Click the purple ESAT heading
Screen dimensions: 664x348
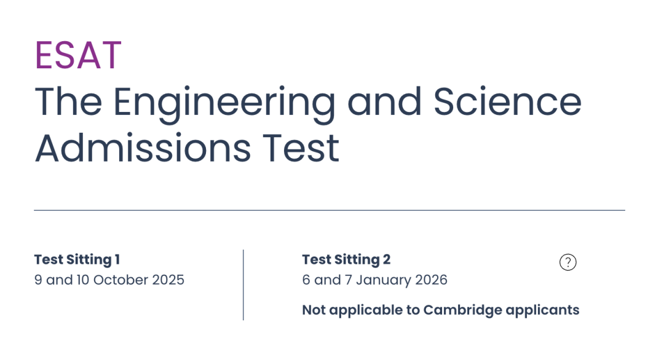(78, 55)
